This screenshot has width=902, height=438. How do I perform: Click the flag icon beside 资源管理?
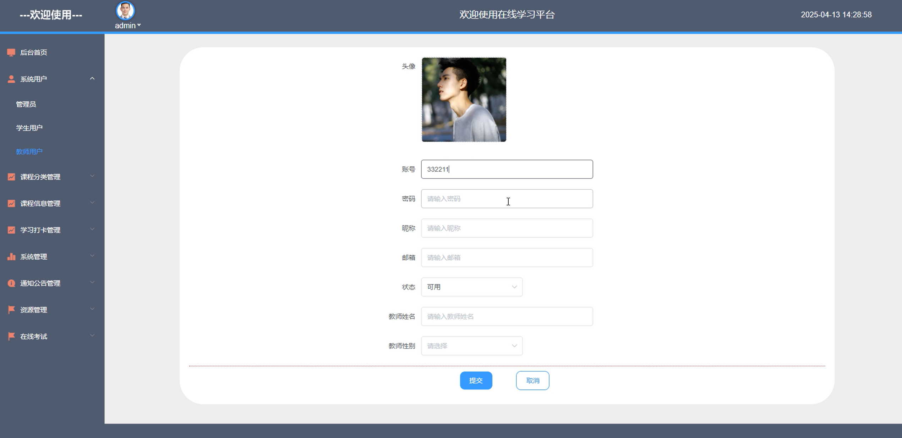coord(11,310)
